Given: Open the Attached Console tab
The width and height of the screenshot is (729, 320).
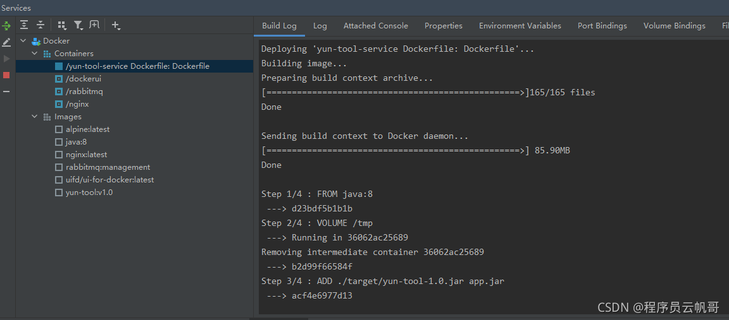Looking at the screenshot, I should pyautogui.click(x=376, y=26).
